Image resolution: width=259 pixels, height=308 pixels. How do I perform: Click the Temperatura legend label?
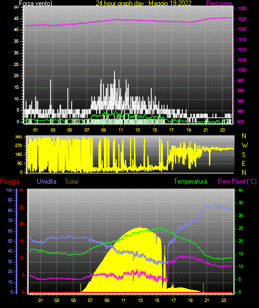pos(191,181)
